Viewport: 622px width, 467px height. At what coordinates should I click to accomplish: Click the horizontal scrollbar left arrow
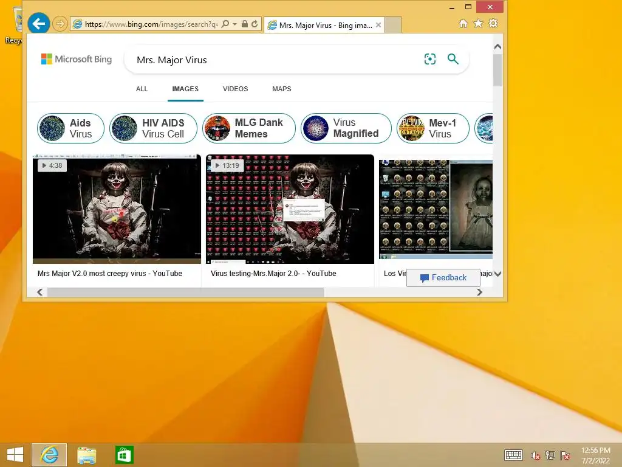coord(39,292)
